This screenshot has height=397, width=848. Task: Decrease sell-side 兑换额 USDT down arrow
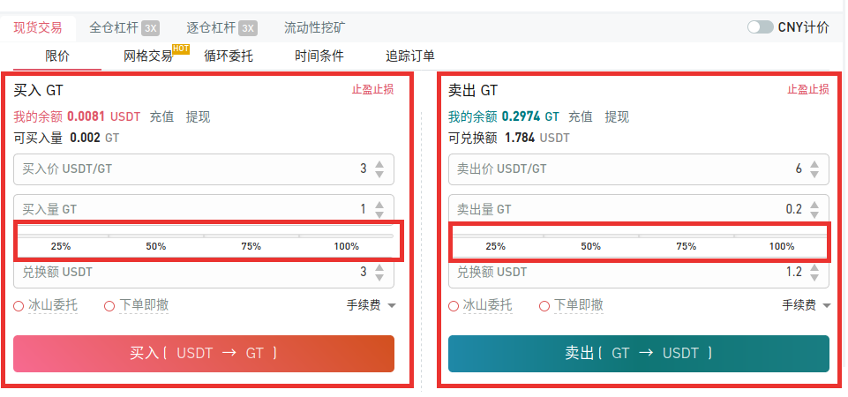[814, 277]
